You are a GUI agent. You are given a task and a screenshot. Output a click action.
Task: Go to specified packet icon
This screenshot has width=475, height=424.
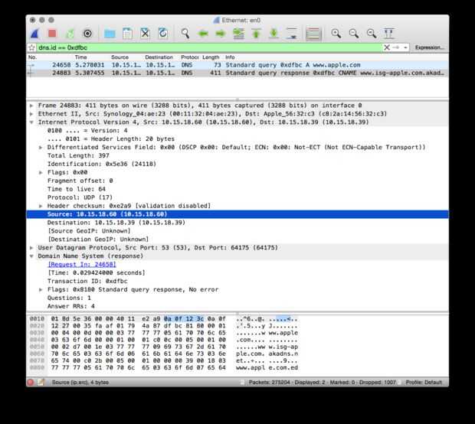coord(239,34)
